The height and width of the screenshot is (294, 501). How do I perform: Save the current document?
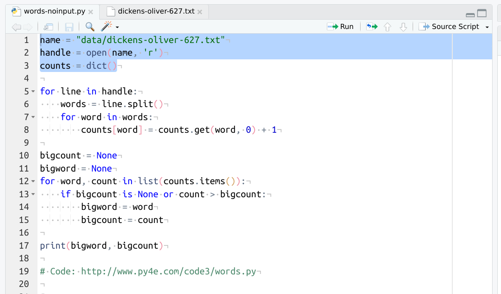click(x=69, y=27)
